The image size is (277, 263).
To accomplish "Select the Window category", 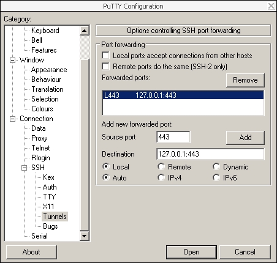I will (x=31, y=60).
